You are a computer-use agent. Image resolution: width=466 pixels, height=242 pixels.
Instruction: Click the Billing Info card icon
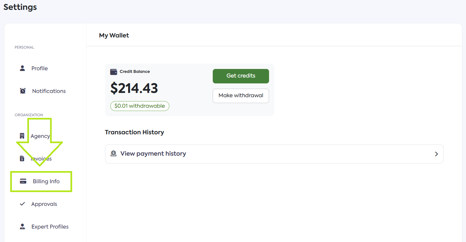tap(23, 181)
